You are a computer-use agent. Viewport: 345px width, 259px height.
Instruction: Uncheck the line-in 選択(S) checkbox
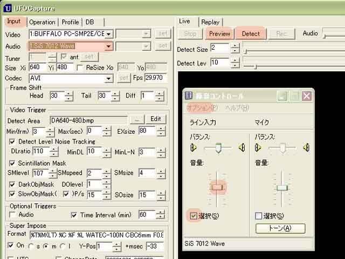pyautogui.click(x=194, y=216)
